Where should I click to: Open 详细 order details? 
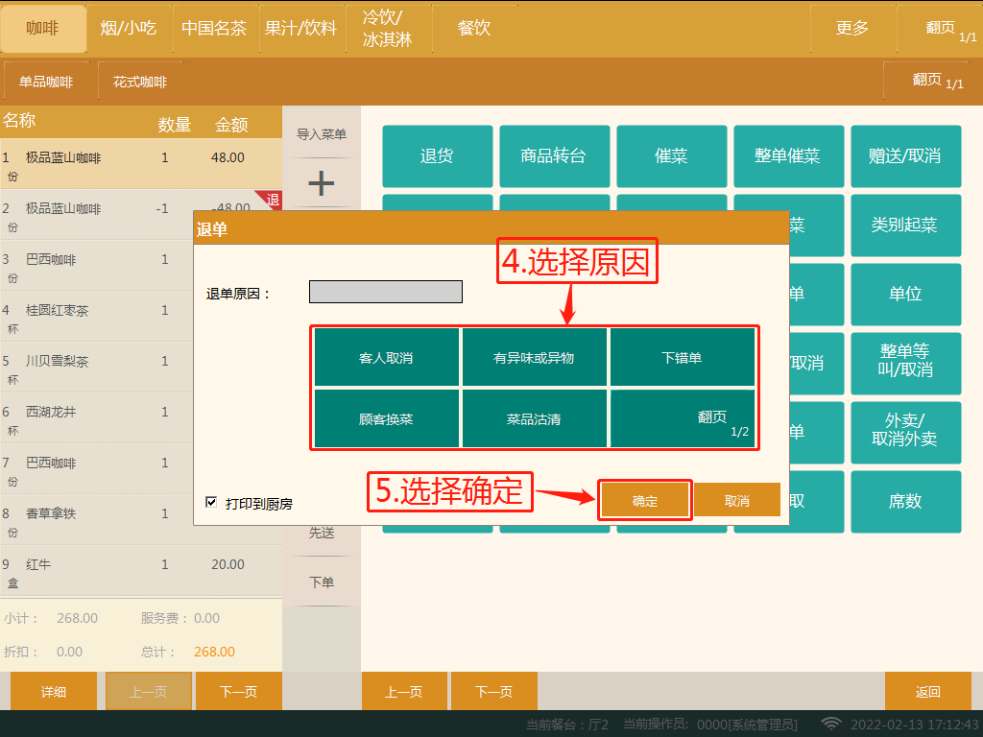click(54, 691)
